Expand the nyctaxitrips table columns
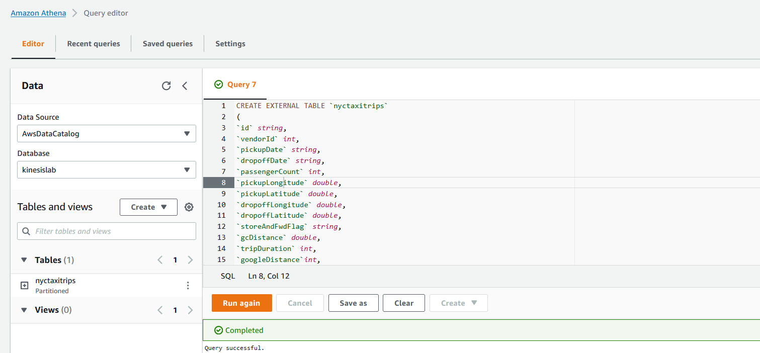 pos(24,285)
